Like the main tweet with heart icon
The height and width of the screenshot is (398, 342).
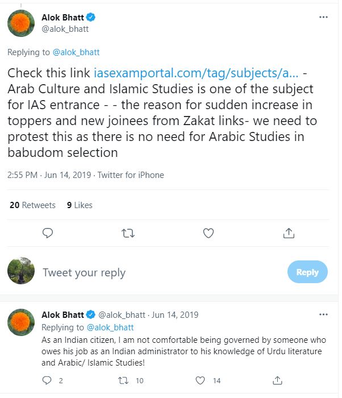click(x=208, y=233)
